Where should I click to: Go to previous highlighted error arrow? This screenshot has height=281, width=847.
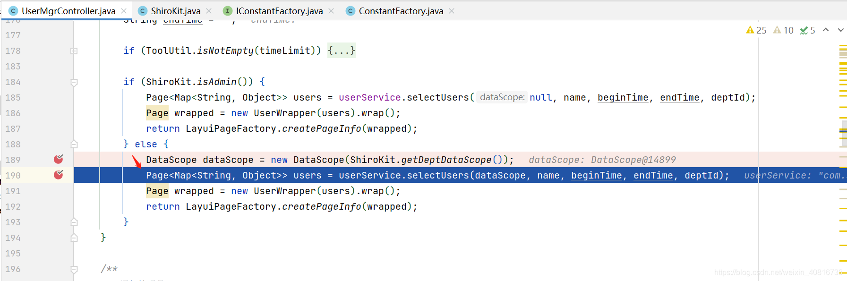coord(826,30)
